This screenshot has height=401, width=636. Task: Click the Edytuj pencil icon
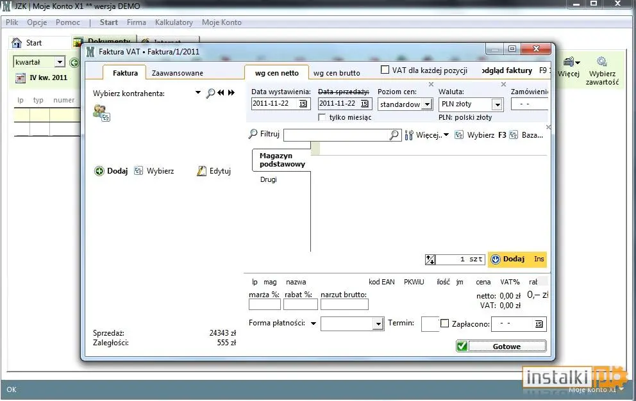[201, 171]
